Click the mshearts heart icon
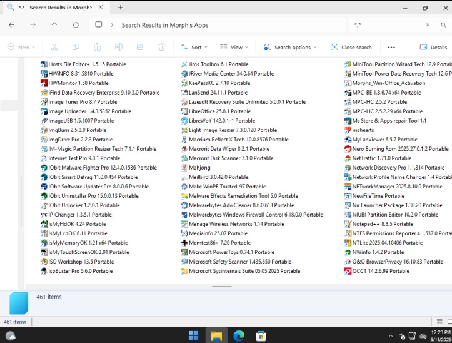 click(348, 130)
